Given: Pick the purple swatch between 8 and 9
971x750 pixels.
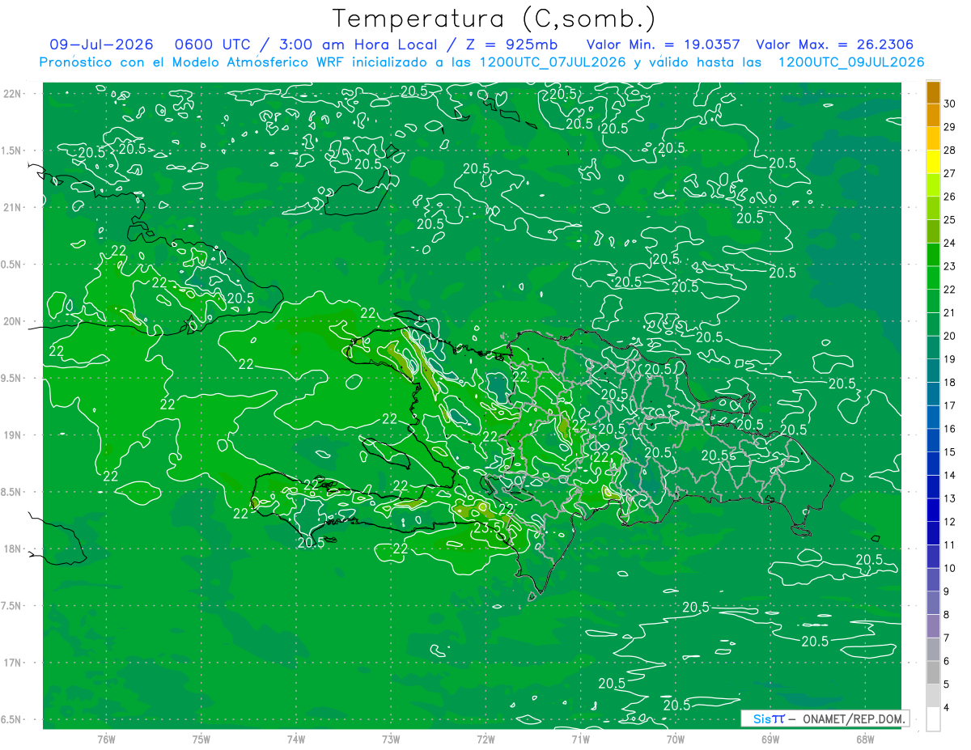Looking at the screenshot, I should (x=933, y=604).
